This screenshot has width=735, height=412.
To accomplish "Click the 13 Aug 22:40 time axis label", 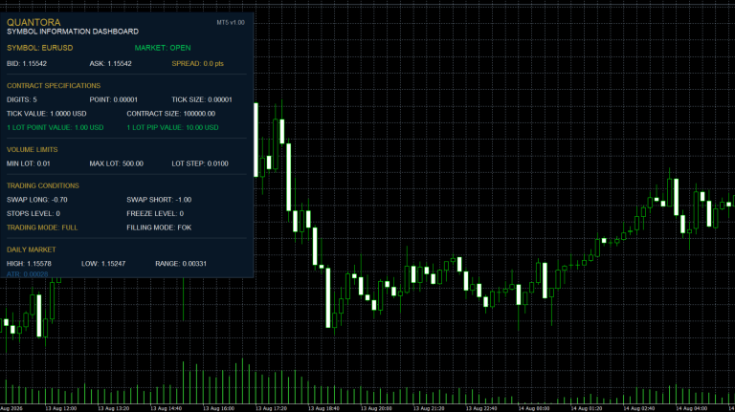I will point(481,409).
